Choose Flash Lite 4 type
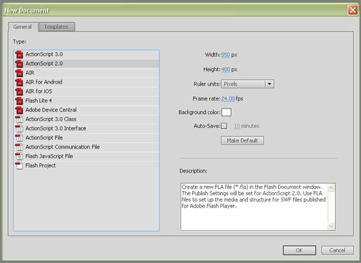The height and width of the screenshot is (263, 361). click(86, 101)
